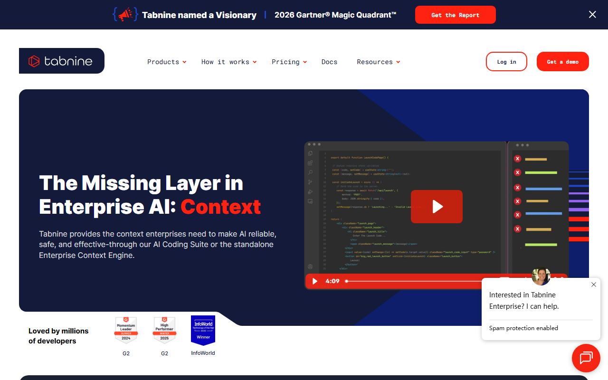Screen dimensions: 608x380
Task: Click the Get a demo button
Action: tap(563, 62)
